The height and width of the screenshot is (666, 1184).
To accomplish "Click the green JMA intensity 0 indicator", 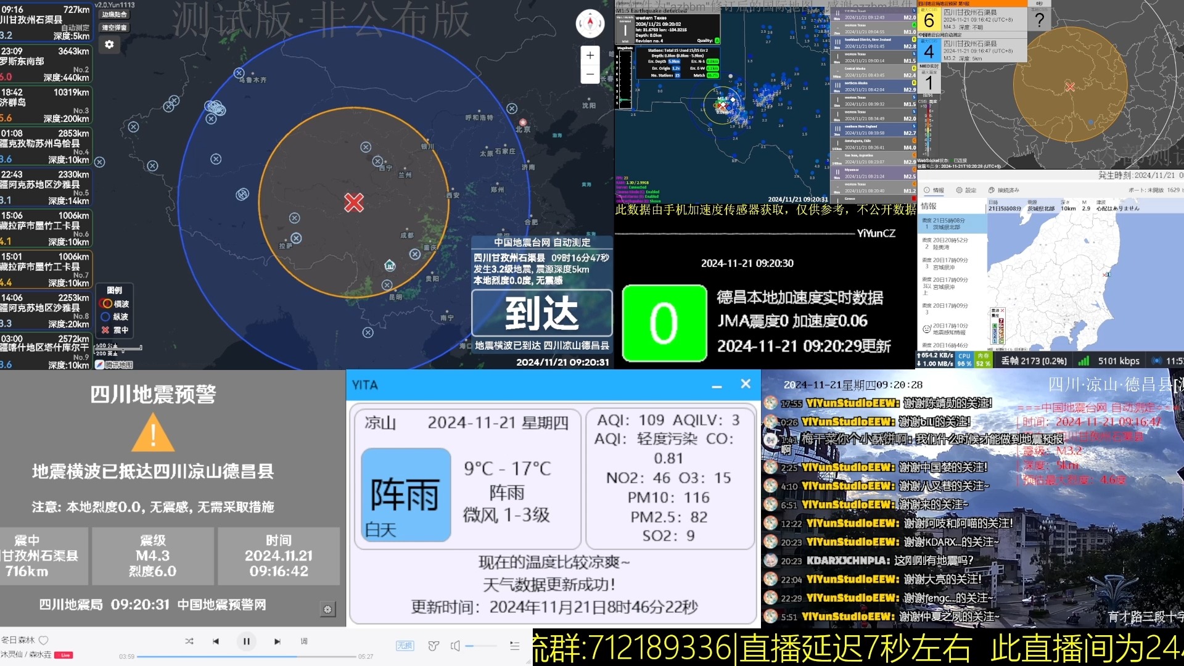I will pos(664,323).
